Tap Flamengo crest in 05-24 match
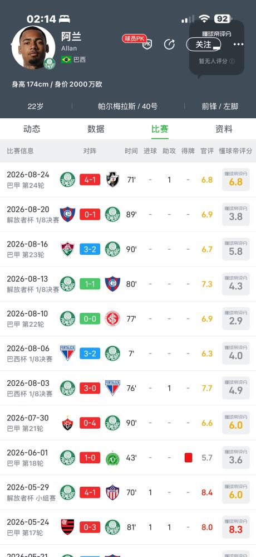Viewport: 256px width, 557px height. coord(67,527)
